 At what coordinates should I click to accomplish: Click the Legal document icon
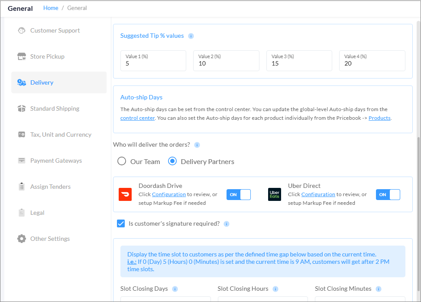click(22, 213)
